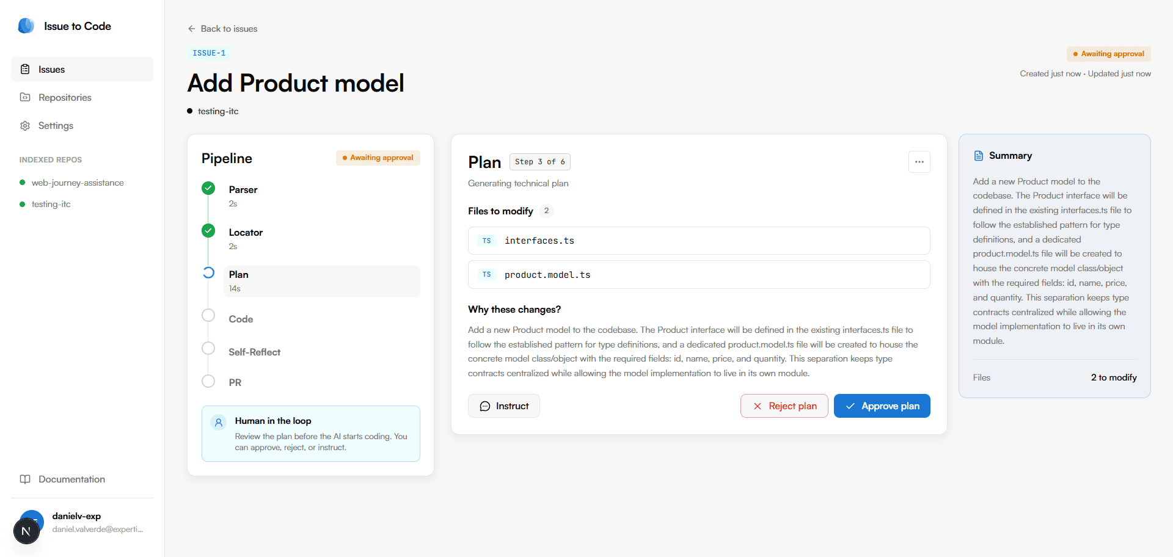1173x557 pixels.
Task: Click the Issue to Code logo icon
Action: pos(26,26)
